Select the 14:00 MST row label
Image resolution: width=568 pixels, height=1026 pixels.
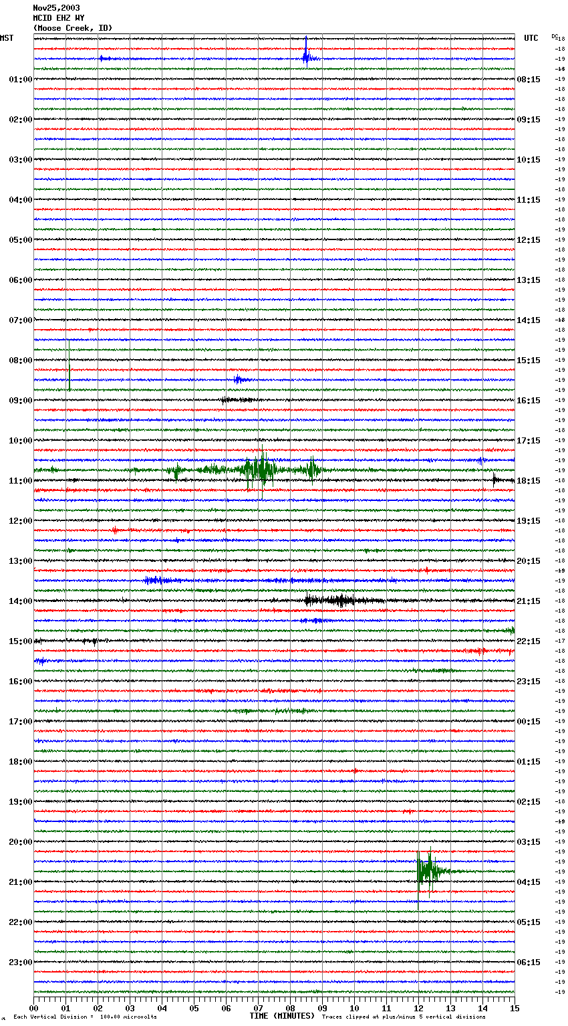pos(21,601)
